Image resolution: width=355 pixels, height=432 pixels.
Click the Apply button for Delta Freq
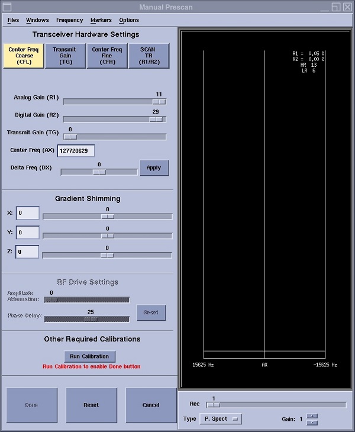tap(154, 168)
